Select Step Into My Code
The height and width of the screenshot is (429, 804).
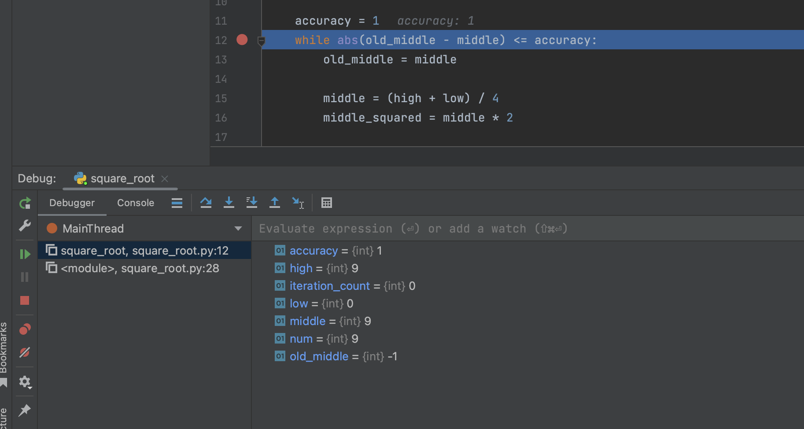tap(252, 203)
